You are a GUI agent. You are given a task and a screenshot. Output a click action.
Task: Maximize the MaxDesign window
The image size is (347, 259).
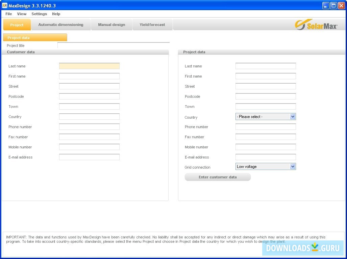[x=333, y=5]
